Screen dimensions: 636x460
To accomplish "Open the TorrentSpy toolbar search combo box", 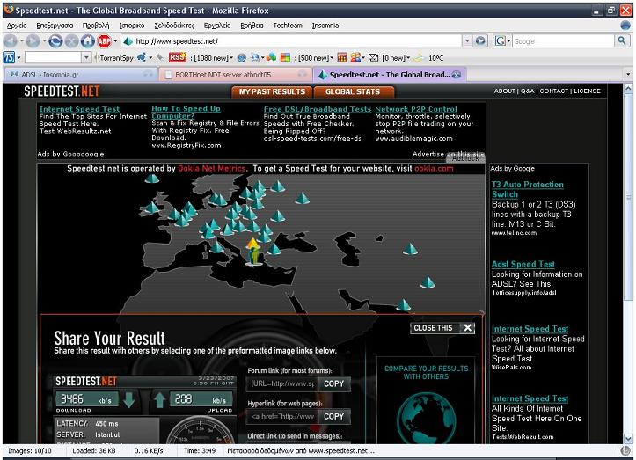I will tap(57, 57).
